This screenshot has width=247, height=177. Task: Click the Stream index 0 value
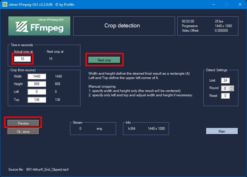[80, 129]
